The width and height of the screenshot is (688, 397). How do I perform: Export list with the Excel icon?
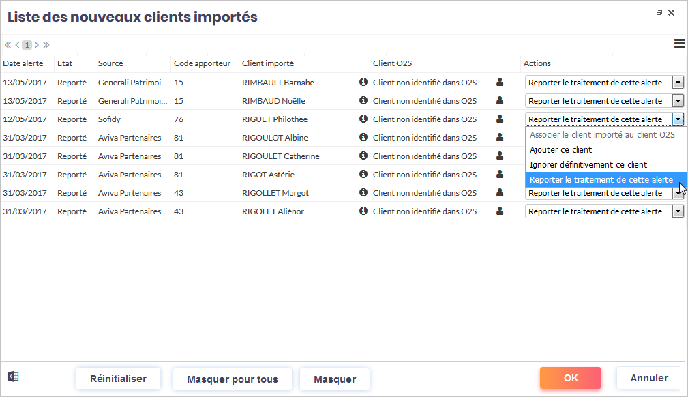tap(13, 377)
